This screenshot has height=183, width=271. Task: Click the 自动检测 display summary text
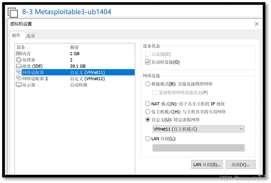click(79, 85)
